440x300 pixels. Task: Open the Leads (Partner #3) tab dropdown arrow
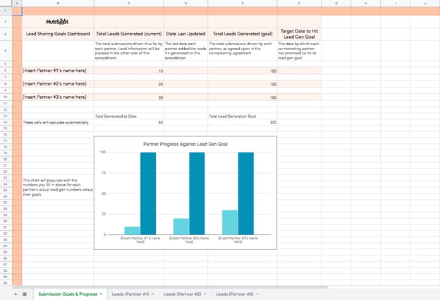(x=258, y=293)
